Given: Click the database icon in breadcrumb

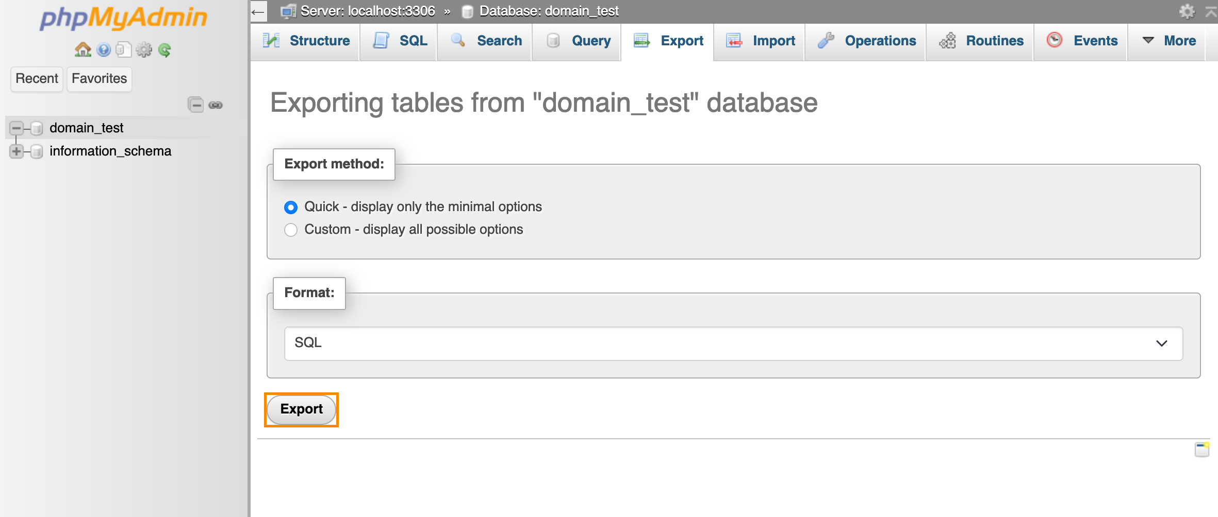Looking at the screenshot, I should click(467, 11).
